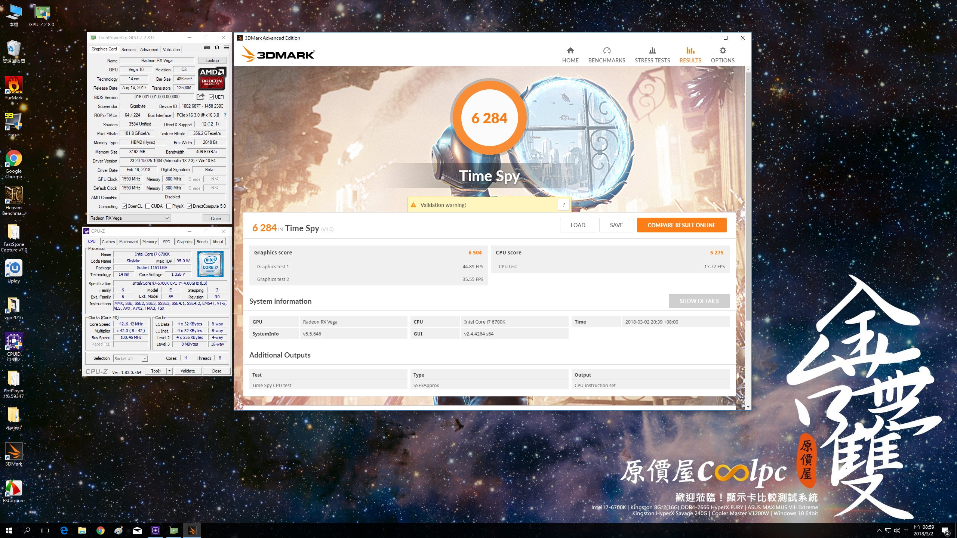Click the BIOS export share icon in GPU-Z
The image size is (957, 538).
coord(201,97)
